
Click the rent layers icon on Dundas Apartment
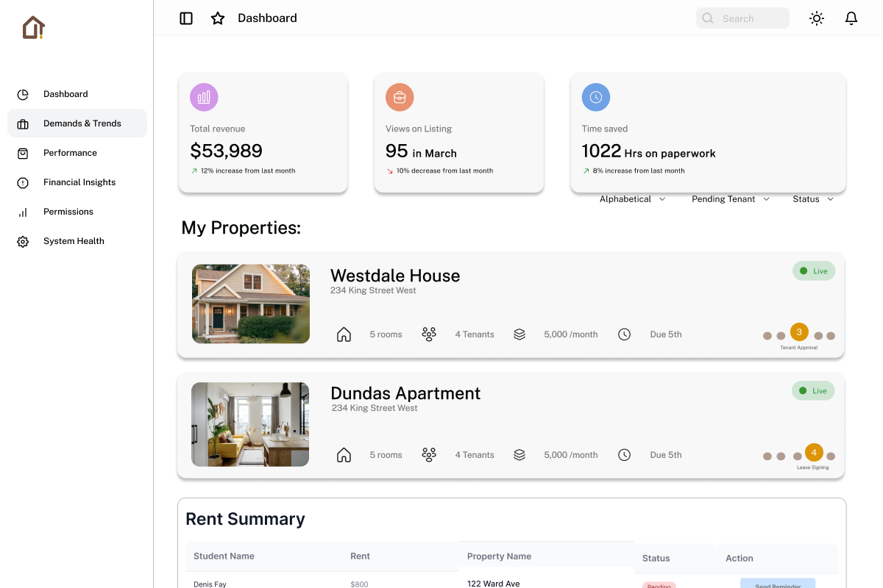(x=519, y=455)
